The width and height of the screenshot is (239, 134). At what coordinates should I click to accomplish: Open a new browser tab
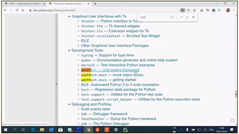click(x=95, y=4)
